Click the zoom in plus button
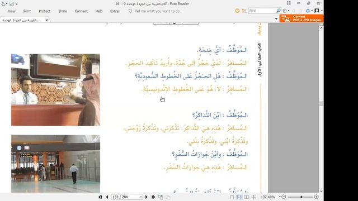Viewport: 358px width, 201px height. 316,197
